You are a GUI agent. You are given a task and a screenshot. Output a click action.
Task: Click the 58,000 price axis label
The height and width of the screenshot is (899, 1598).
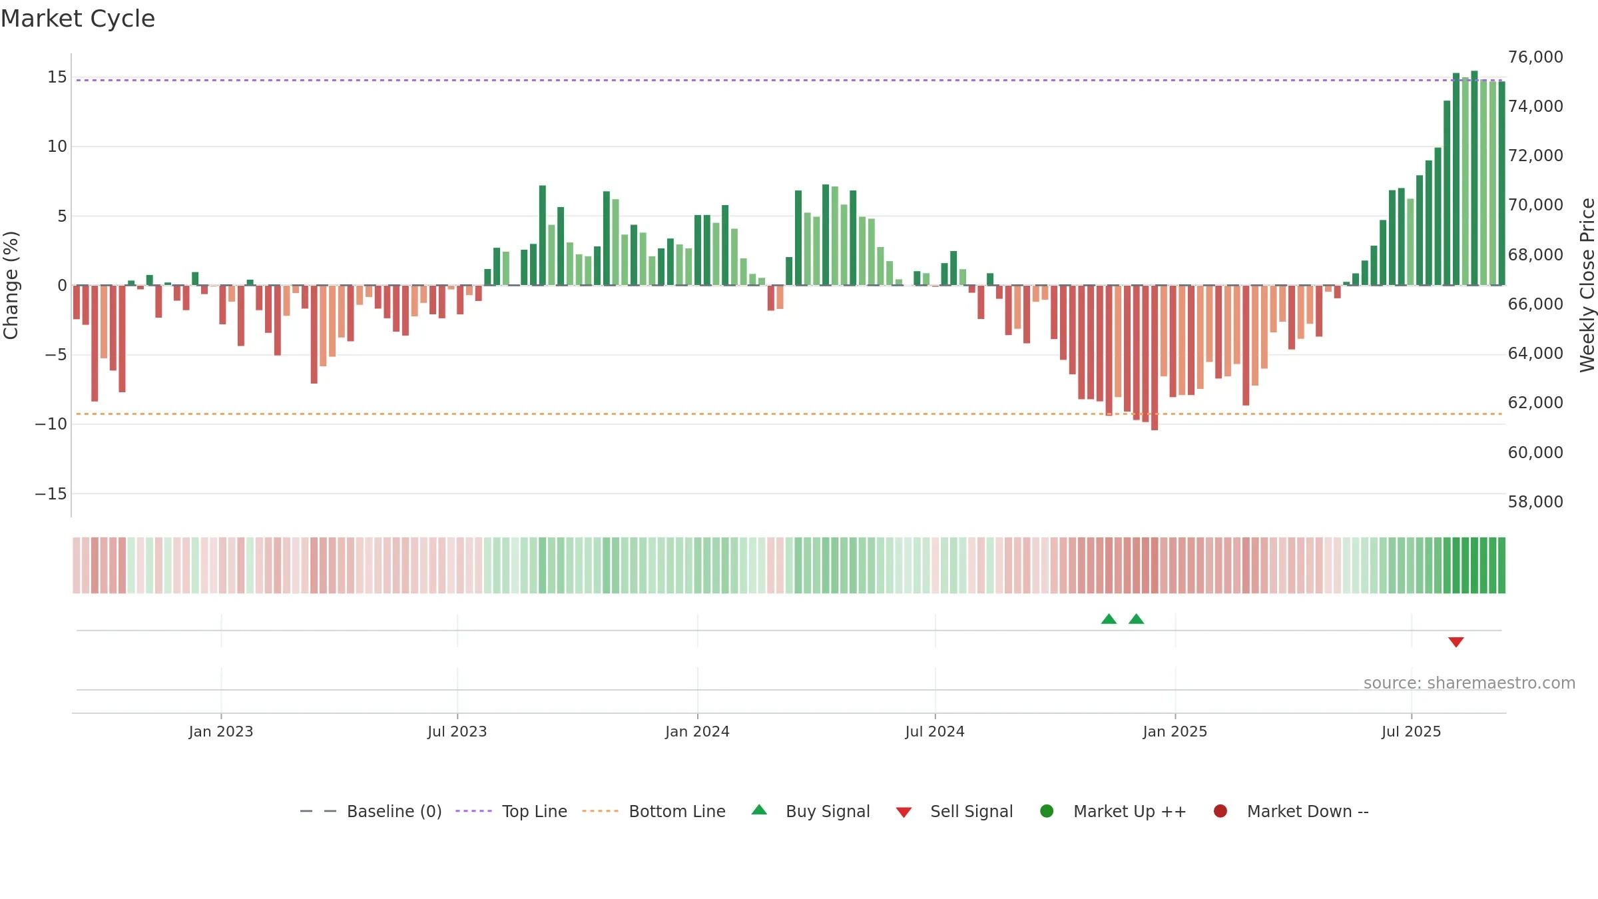click(1535, 502)
